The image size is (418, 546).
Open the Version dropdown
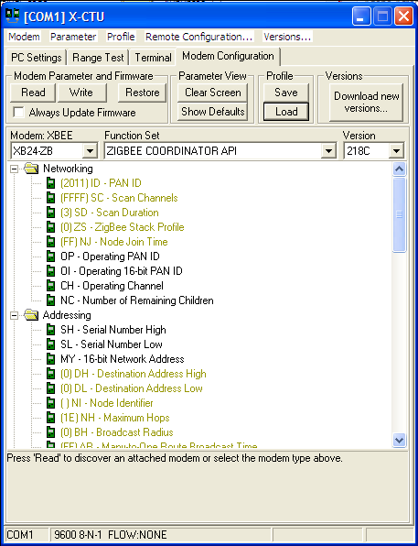(x=396, y=151)
